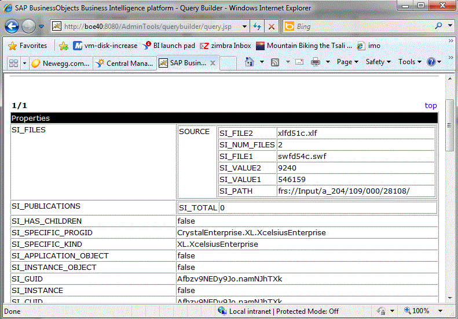Screen dimensions: 458x319
Task: Click the Add to Favorites bar icon
Action: [64, 46]
